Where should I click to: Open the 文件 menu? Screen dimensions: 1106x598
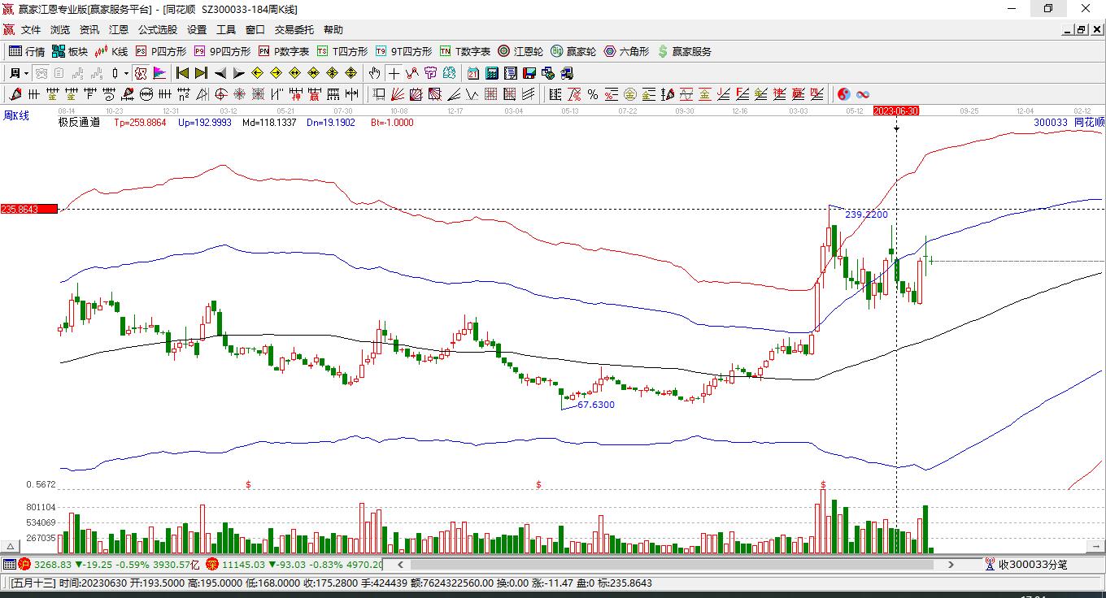[31, 30]
